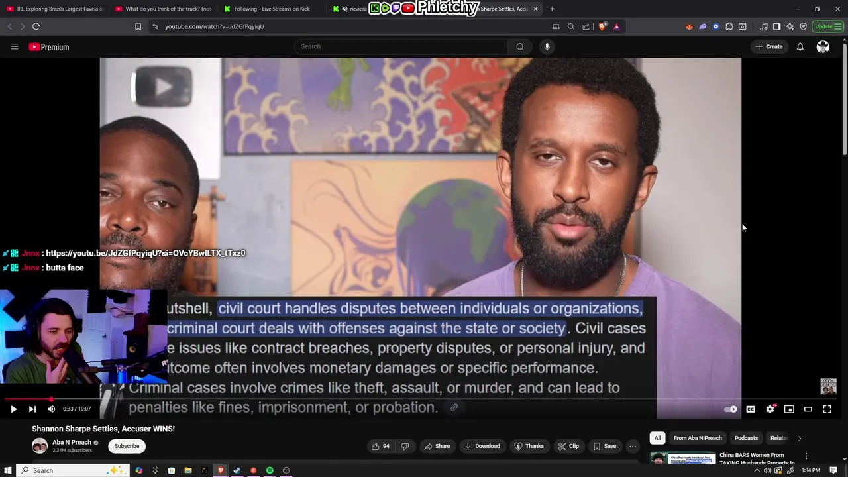Open a new browser tab plus button
This screenshot has height=477, width=848.
click(x=552, y=9)
